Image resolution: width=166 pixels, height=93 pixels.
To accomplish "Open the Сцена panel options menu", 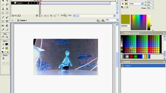I will [164, 62].
